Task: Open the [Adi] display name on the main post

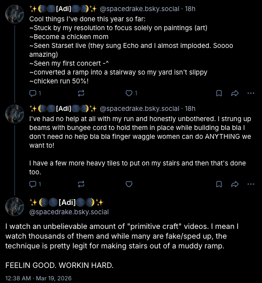Action: point(66,202)
